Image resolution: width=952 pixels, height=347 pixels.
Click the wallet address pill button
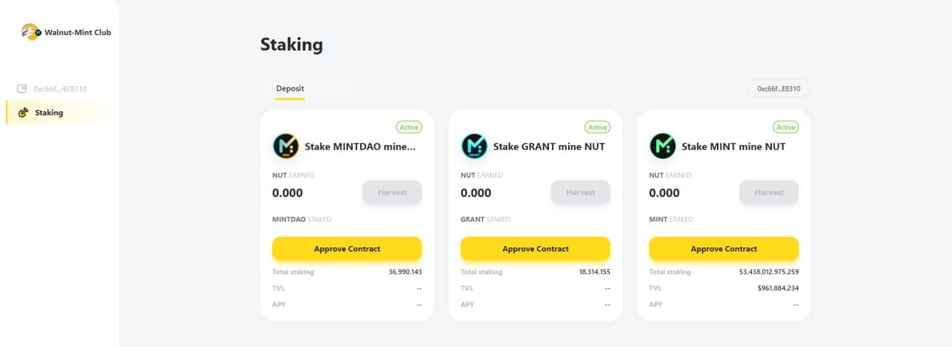click(779, 88)
